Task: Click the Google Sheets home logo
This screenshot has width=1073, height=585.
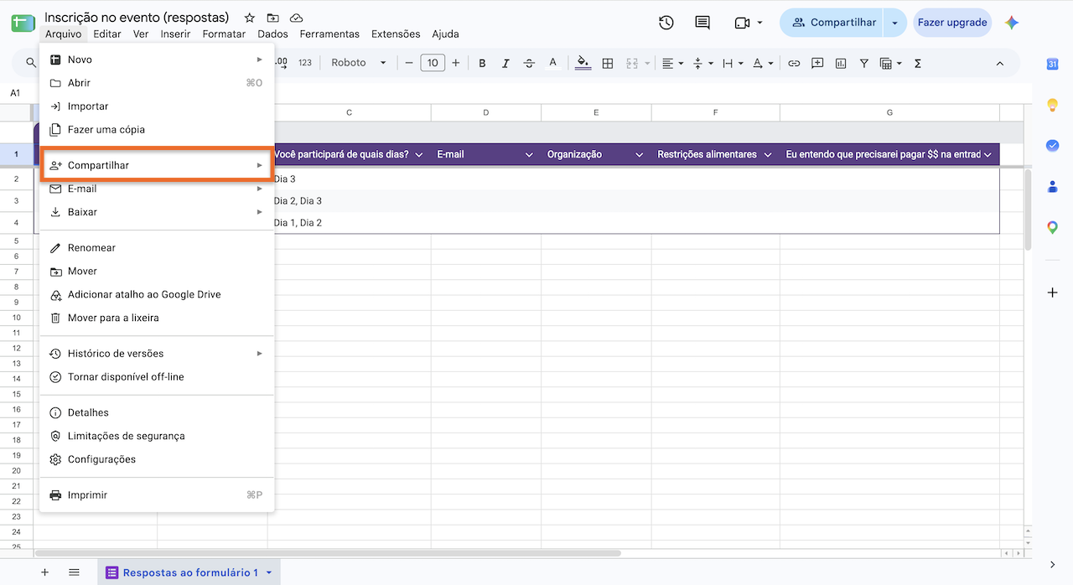Action: tap(23, 23)
